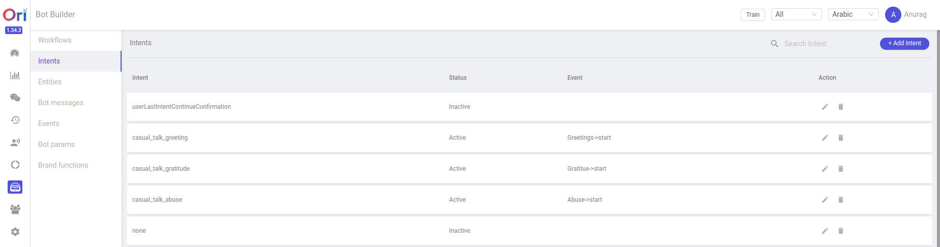Open the Bot messages section
Viewport: 940px width, 247px height.
61,103
